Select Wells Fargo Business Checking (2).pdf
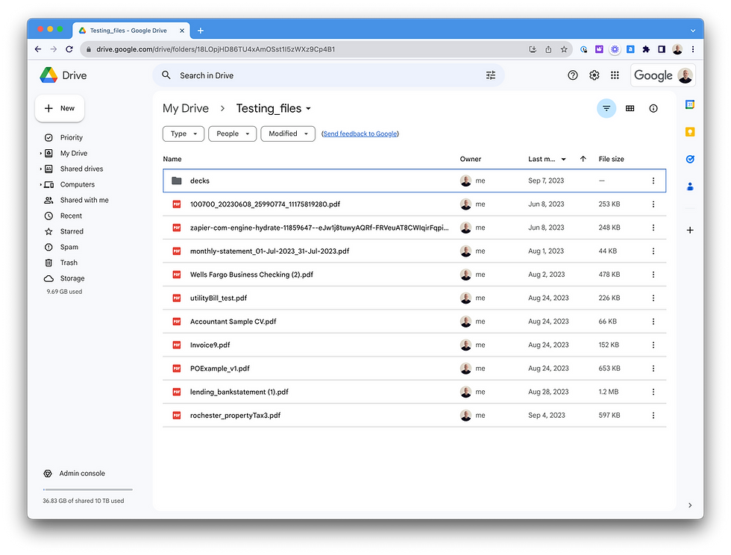 [415, 275]
